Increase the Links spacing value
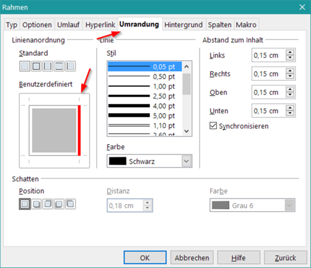 [x=290, y=52]
